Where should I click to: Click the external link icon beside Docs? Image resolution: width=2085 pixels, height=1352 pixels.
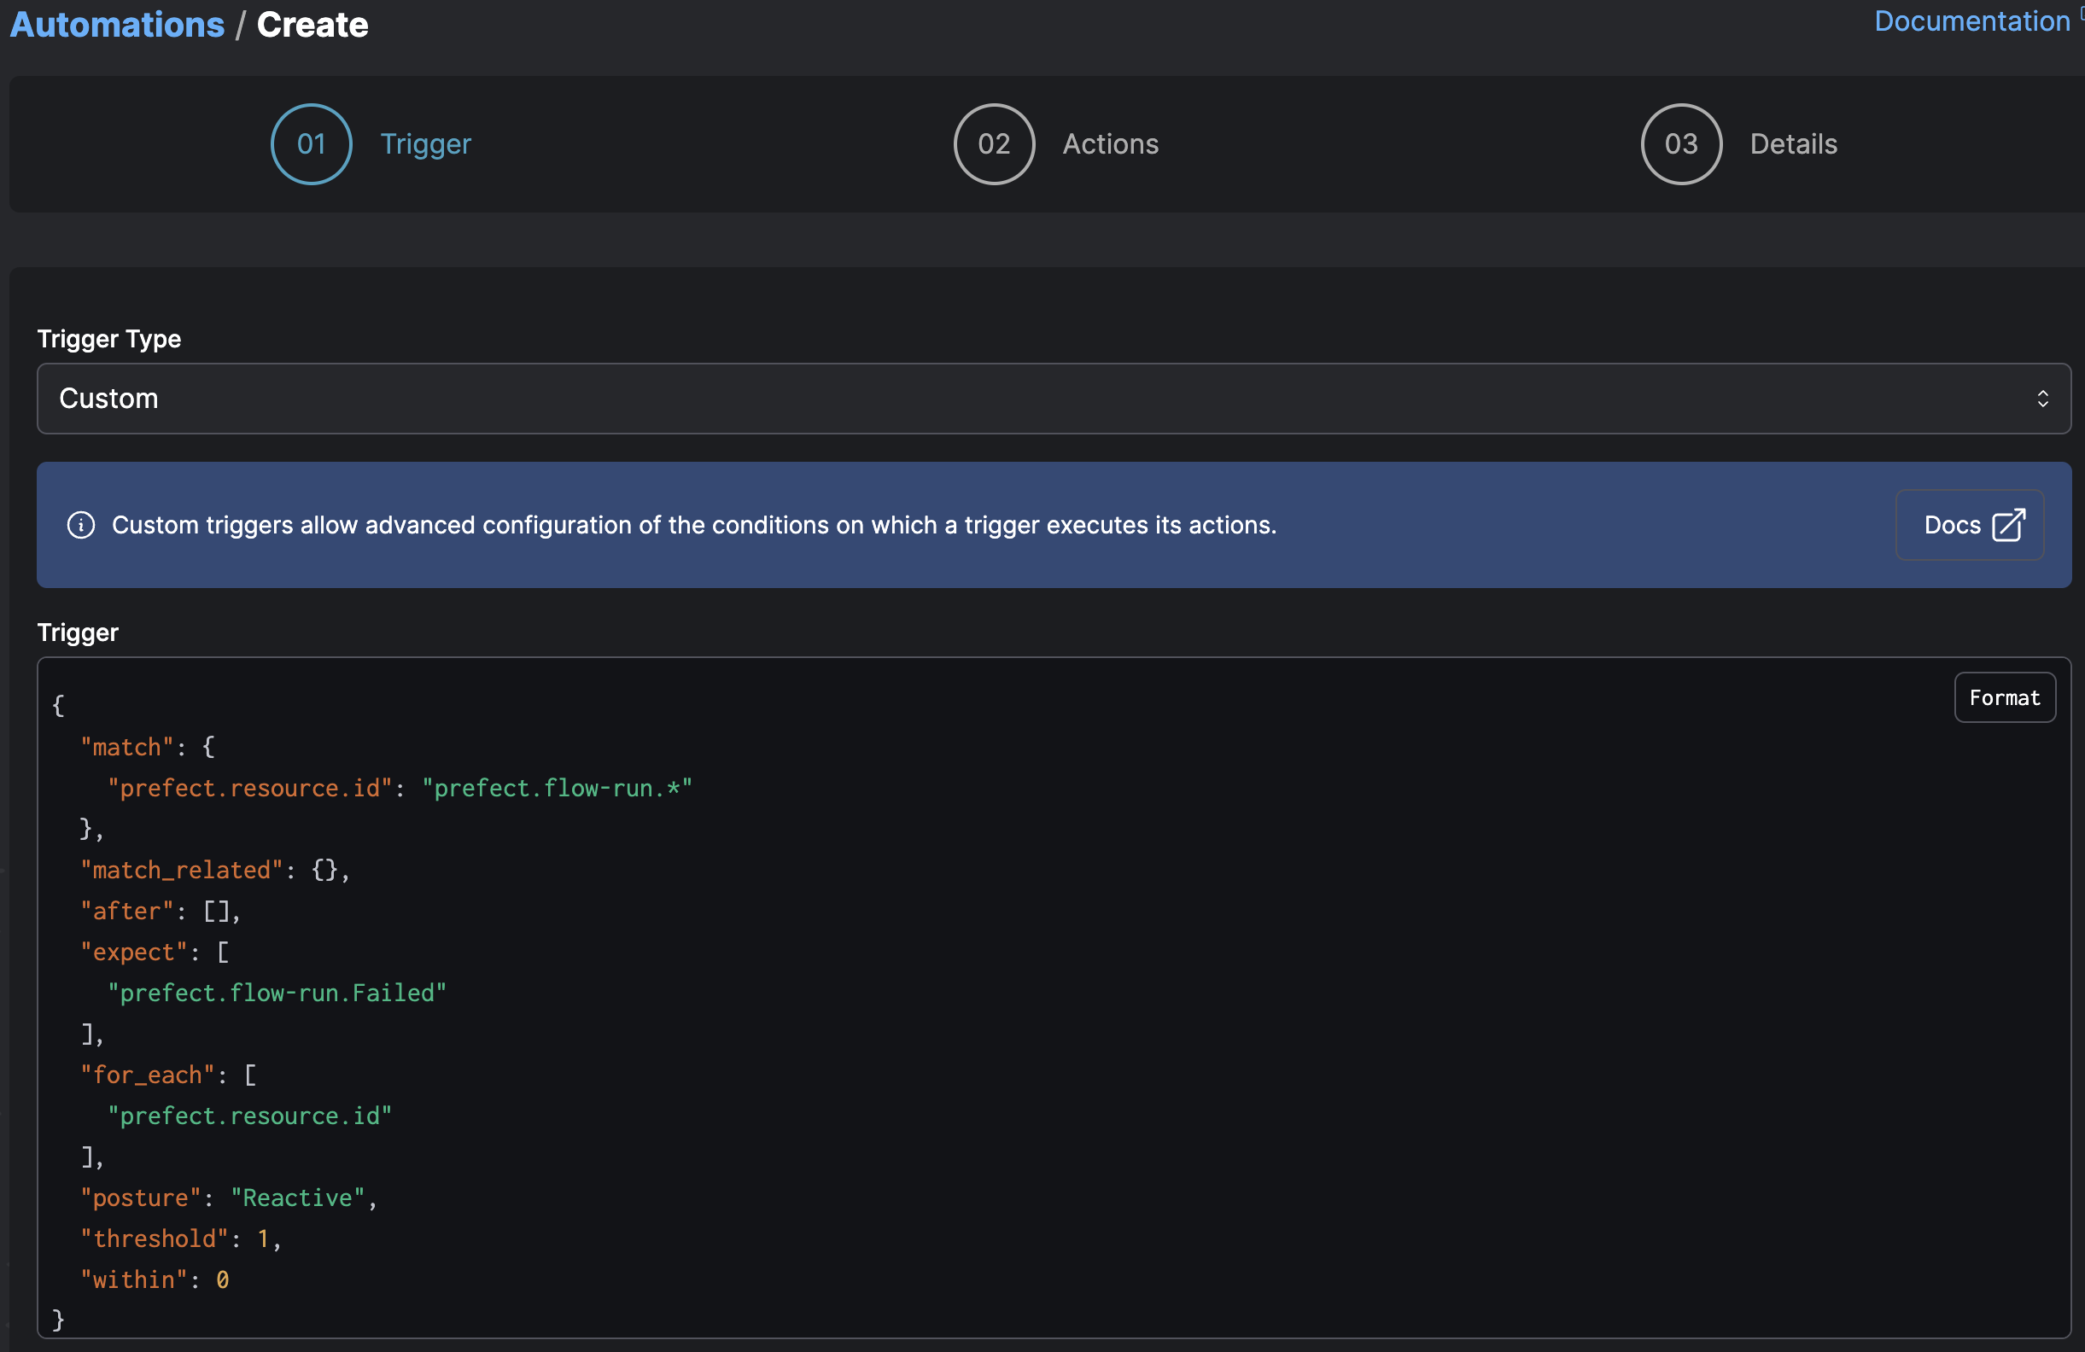click(2008, 526)
